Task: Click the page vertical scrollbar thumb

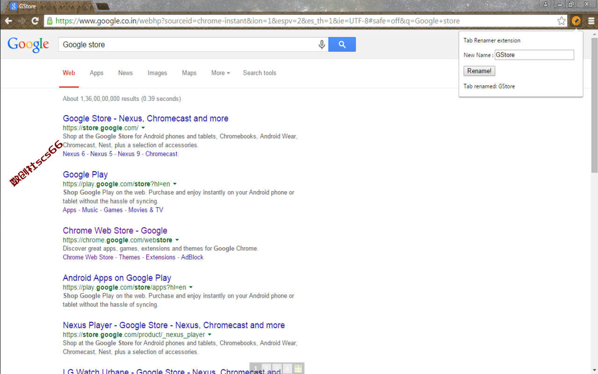Action: [594, 105]
